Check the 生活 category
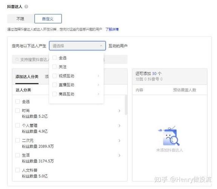 (x=18, y=155)
